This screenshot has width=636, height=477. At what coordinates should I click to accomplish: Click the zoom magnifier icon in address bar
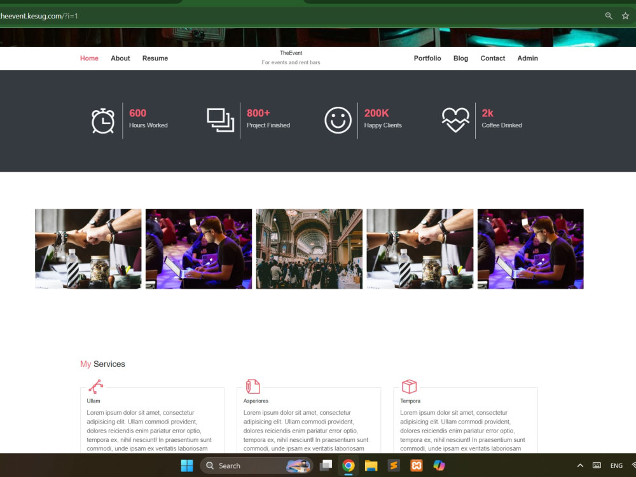click(609, 16)
